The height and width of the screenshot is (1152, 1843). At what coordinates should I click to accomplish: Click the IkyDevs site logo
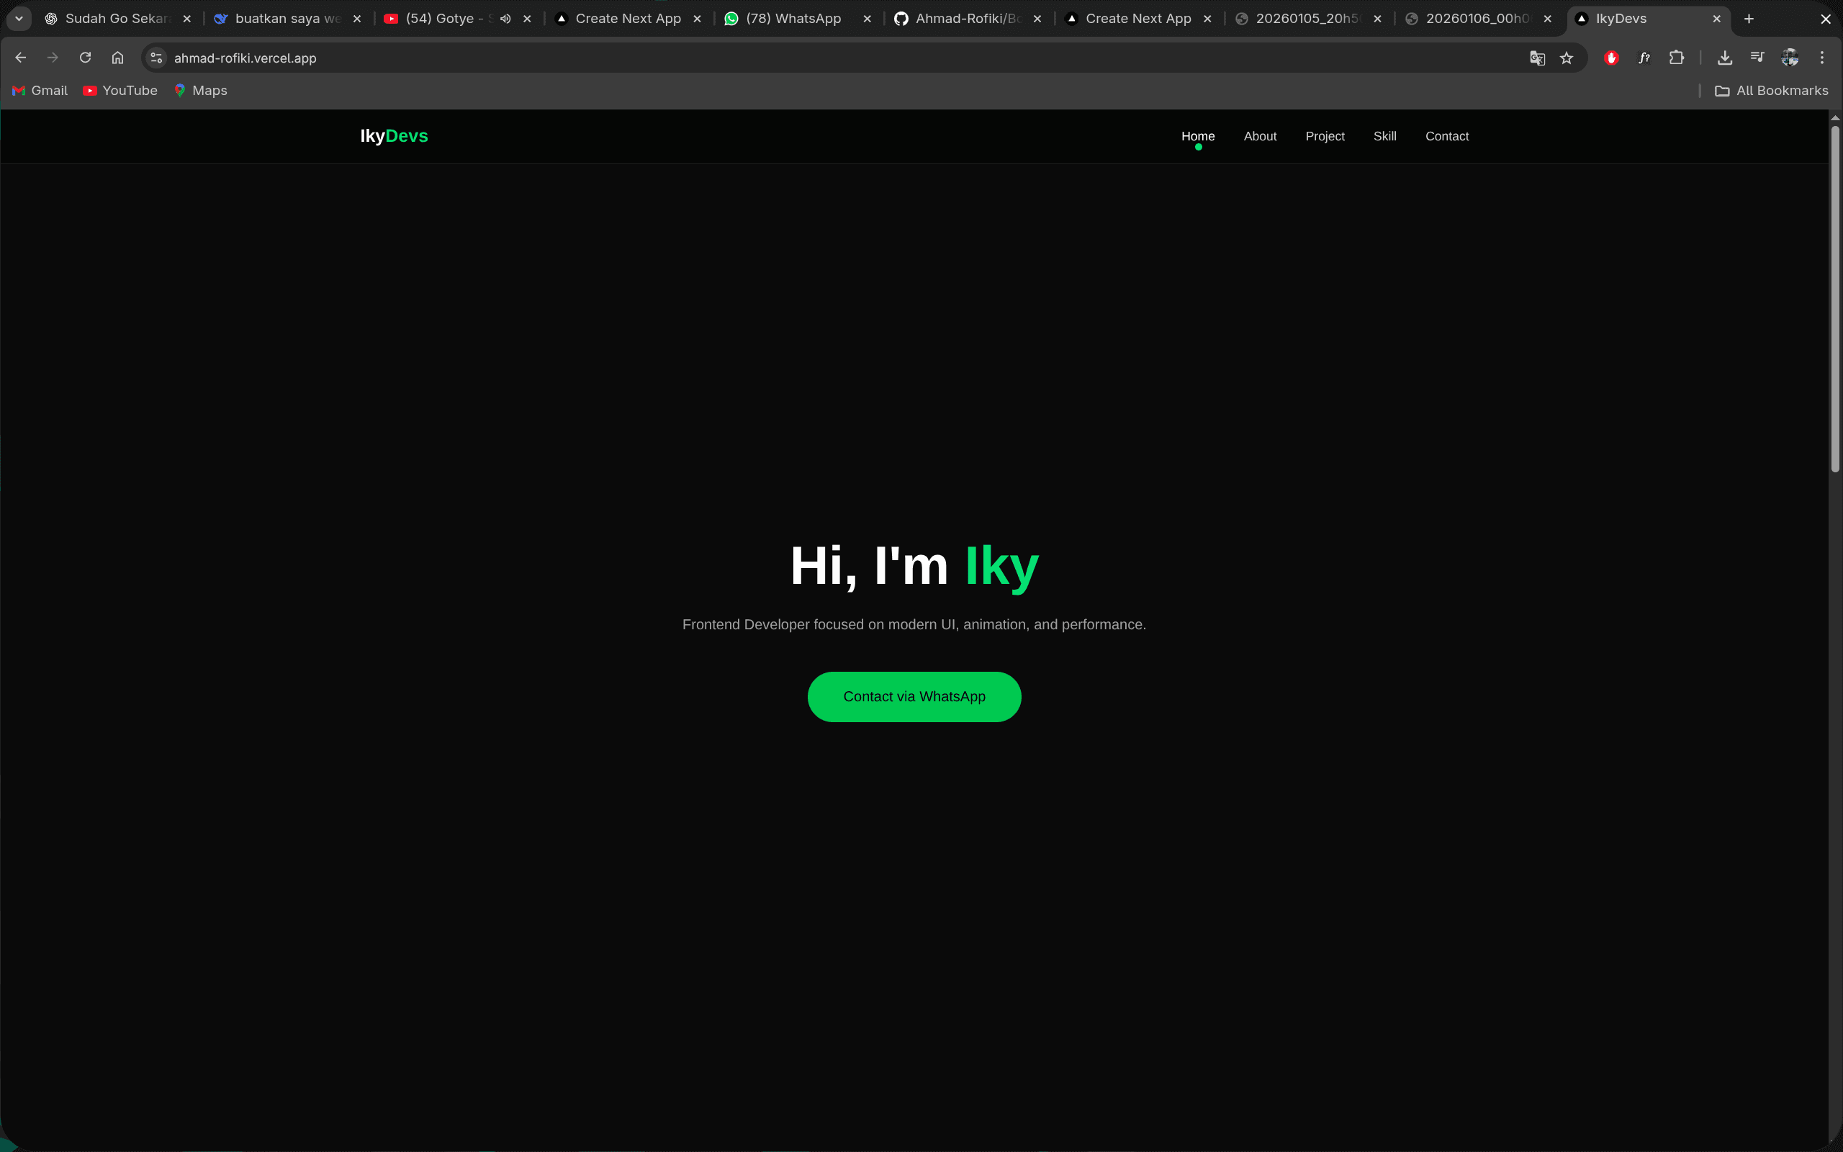click(394, 136)
